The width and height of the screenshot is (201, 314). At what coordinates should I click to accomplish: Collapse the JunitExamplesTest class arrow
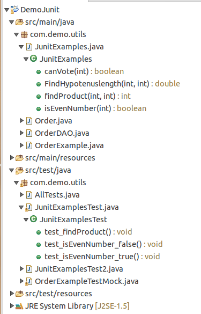[26, 220]
